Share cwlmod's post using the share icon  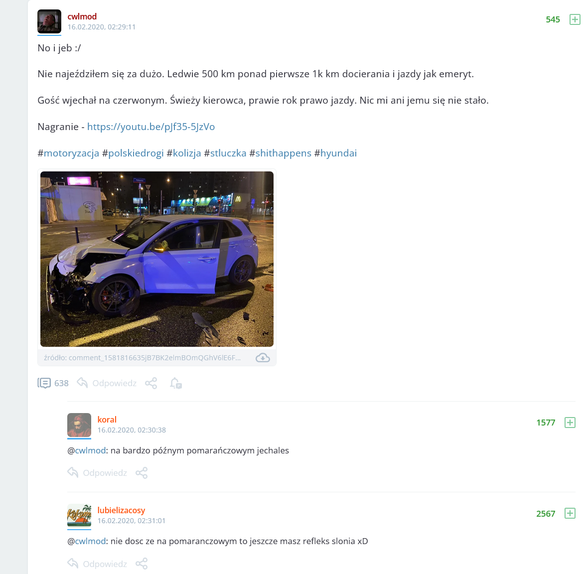pos(151,383)
